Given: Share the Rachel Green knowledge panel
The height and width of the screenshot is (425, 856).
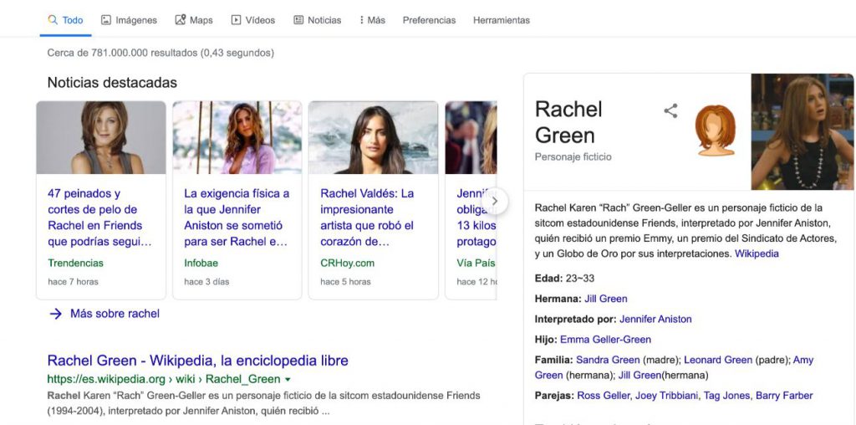Looking at the screenshot, I should pos(670,111).
